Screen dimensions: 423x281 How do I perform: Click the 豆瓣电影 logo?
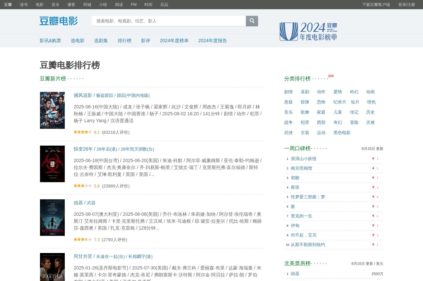click(59, 21)
